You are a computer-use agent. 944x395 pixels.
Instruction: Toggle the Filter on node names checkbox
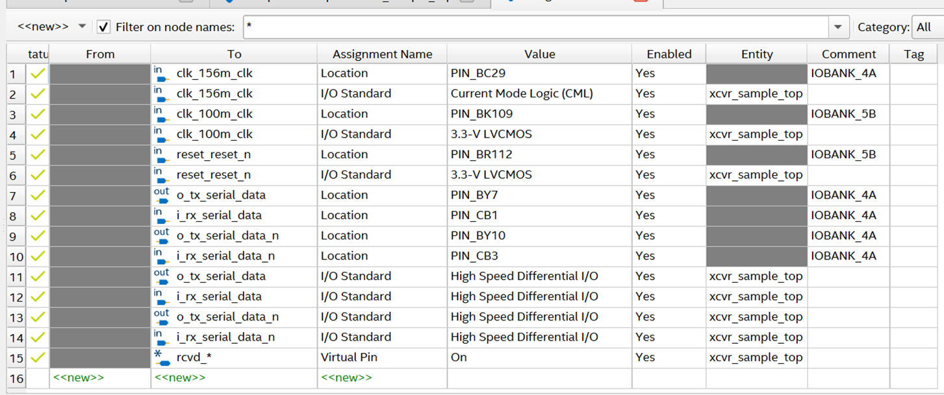tap(103, 27)
